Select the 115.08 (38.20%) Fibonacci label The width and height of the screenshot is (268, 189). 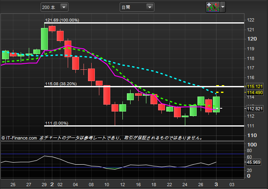click(61, 84)
